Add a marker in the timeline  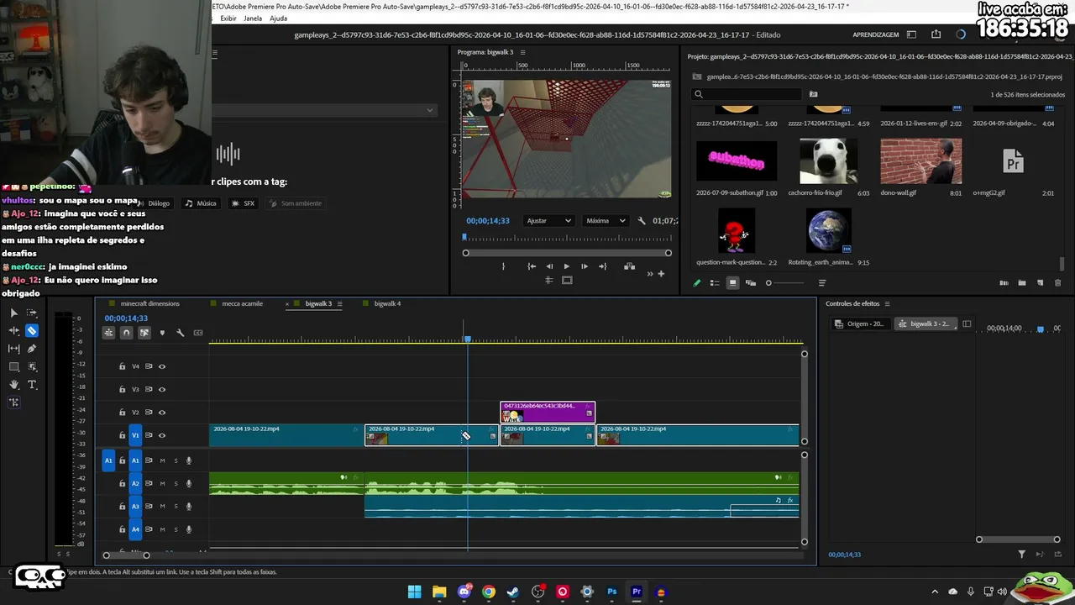pyautogui.click(x=162, y=333)
